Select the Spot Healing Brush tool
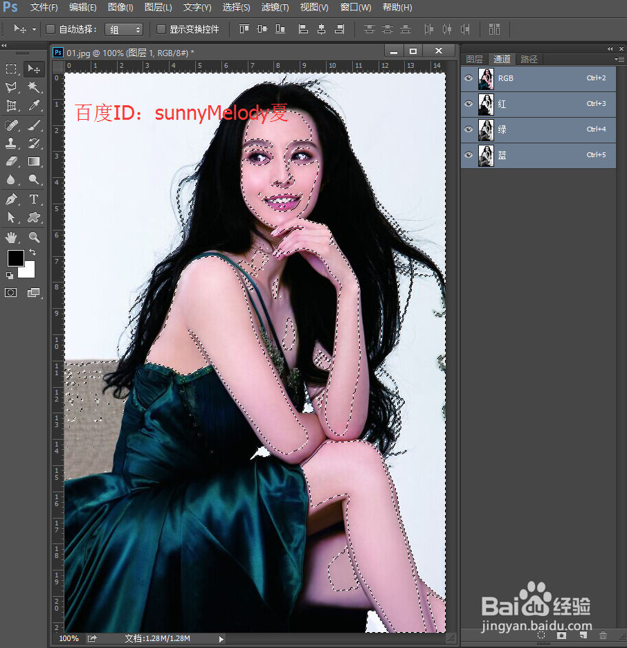The width and height of the screenshot is (627, 648). [x=11, y=125]
